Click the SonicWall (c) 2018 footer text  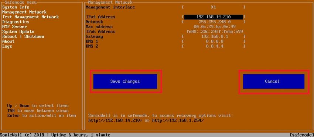tap(23, 135)
